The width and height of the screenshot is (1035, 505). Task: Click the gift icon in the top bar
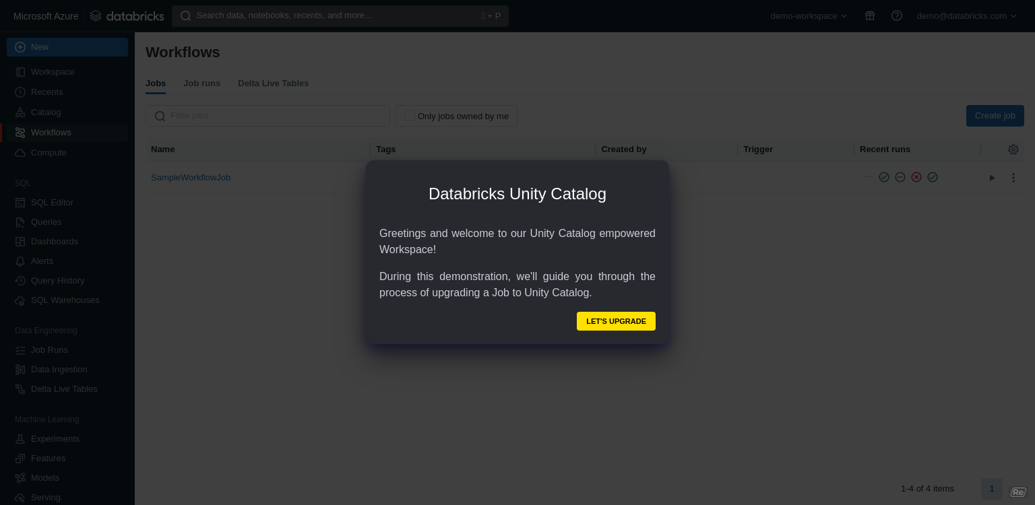(x=869, y=15)
